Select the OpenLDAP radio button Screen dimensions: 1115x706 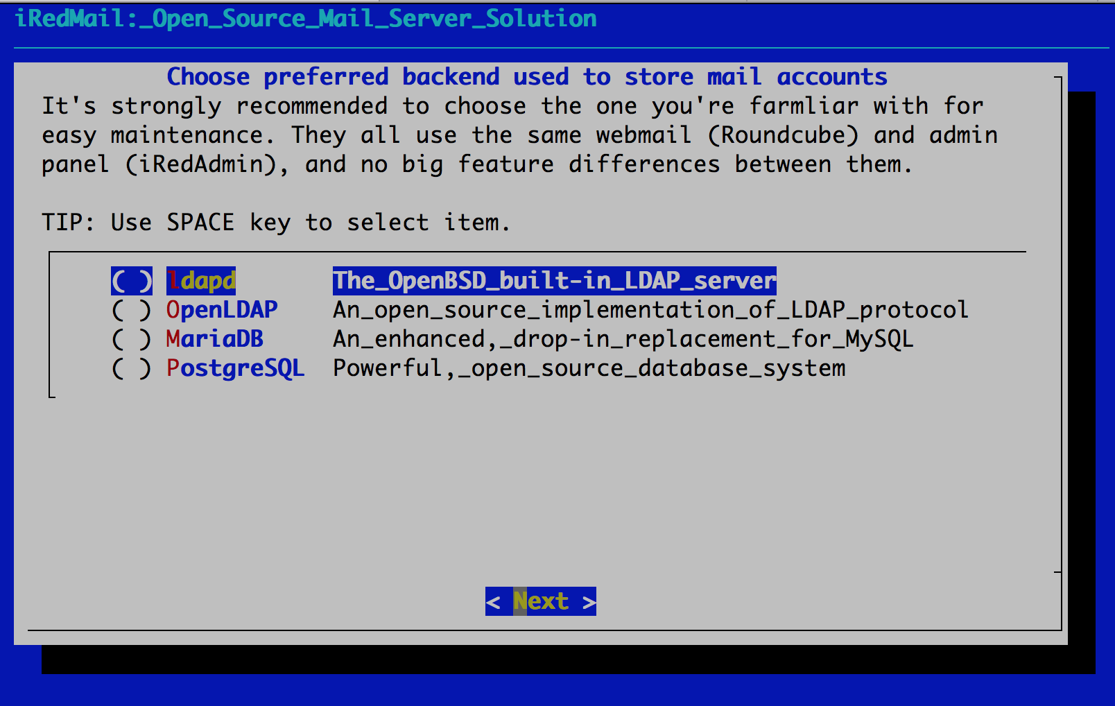(x=132, y=310)
